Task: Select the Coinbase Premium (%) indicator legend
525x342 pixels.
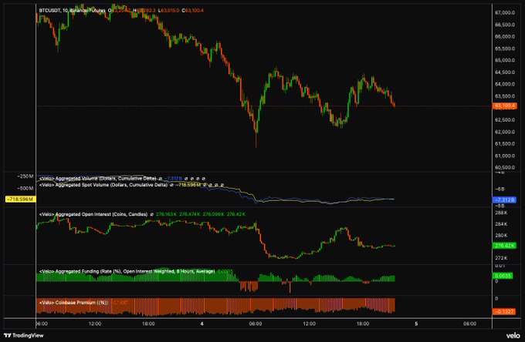Action: pos(73,303)
